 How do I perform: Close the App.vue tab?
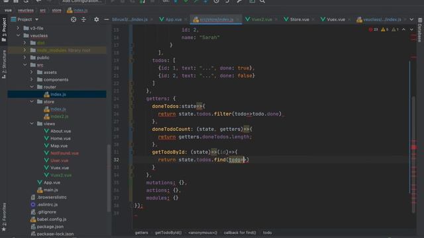[x=185, y=19]
